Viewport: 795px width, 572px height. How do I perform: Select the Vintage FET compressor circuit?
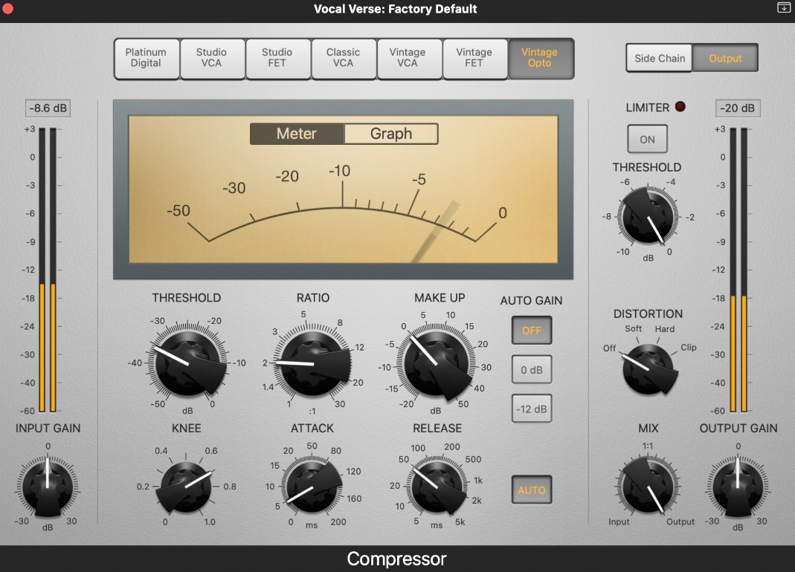pyautogui.click(x=474, y=58)
